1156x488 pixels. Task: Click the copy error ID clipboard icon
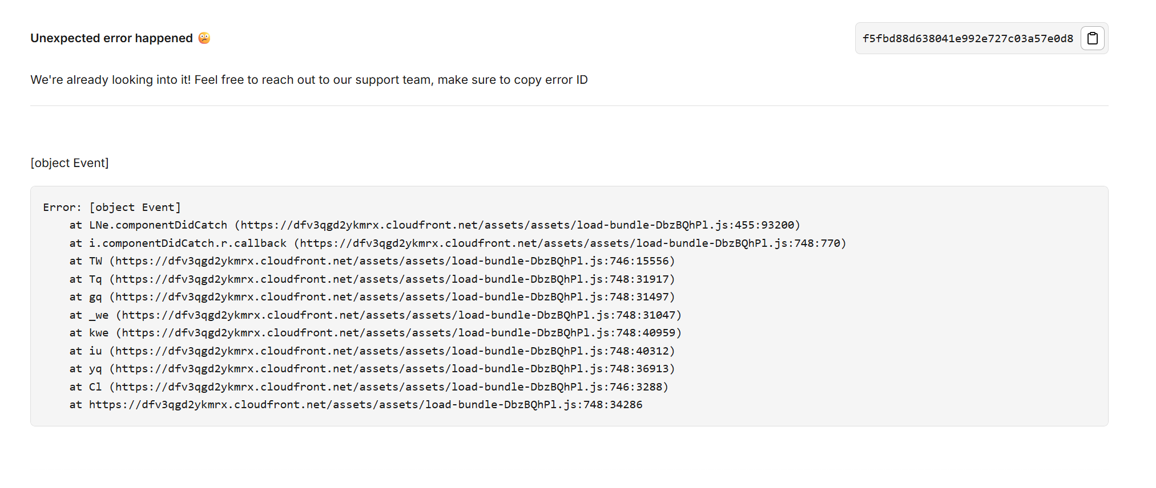(x=1092, y=38)
